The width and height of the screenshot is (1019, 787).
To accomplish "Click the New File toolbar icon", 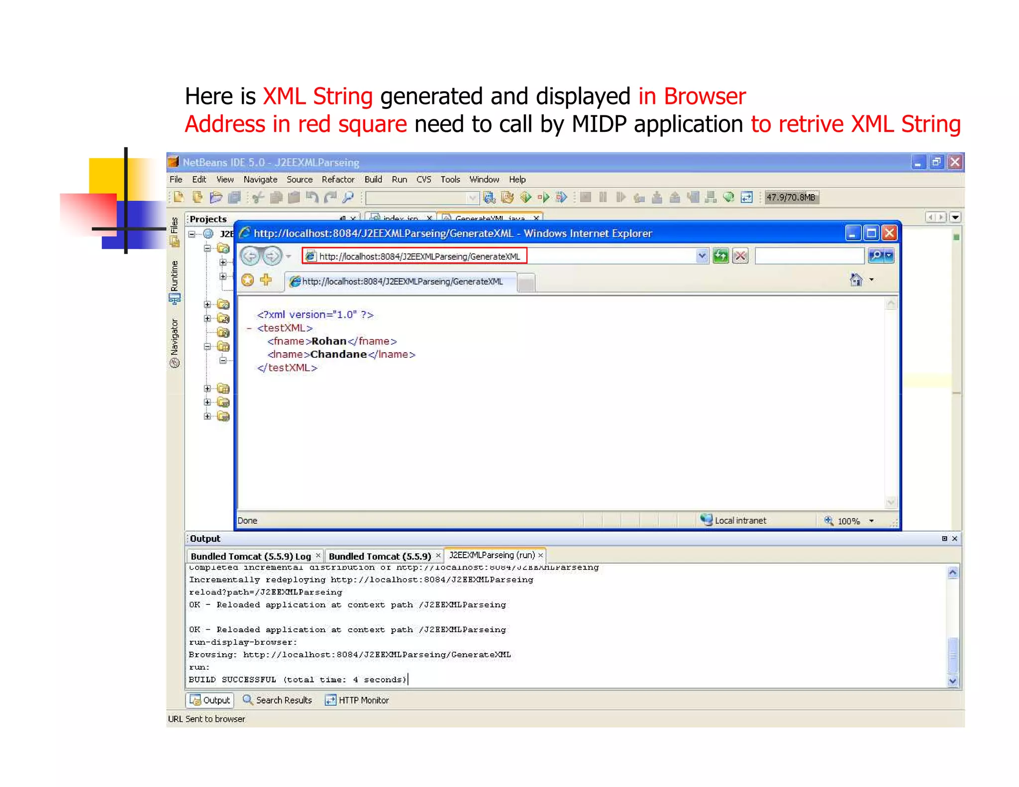I will tap(179, 197).
